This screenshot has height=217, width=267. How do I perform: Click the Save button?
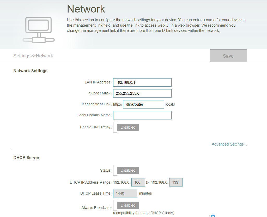tap(228, 56)
